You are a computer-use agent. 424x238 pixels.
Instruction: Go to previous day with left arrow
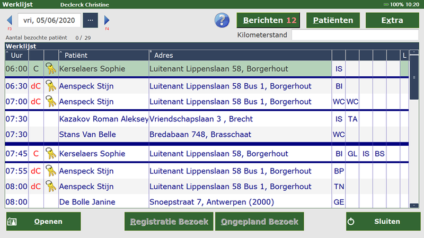point(9,21)
